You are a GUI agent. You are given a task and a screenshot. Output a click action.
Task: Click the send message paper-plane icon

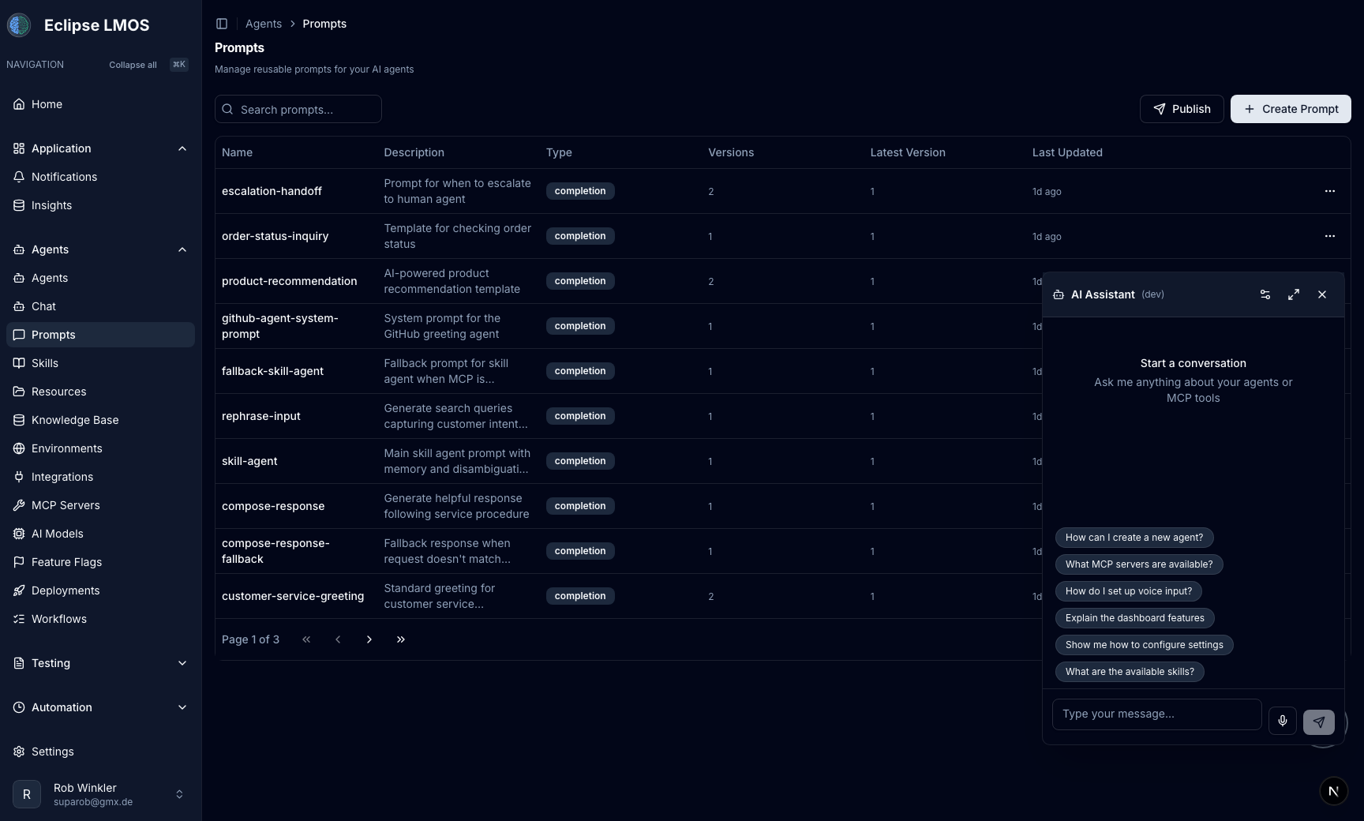click(x=1319, y=722)
